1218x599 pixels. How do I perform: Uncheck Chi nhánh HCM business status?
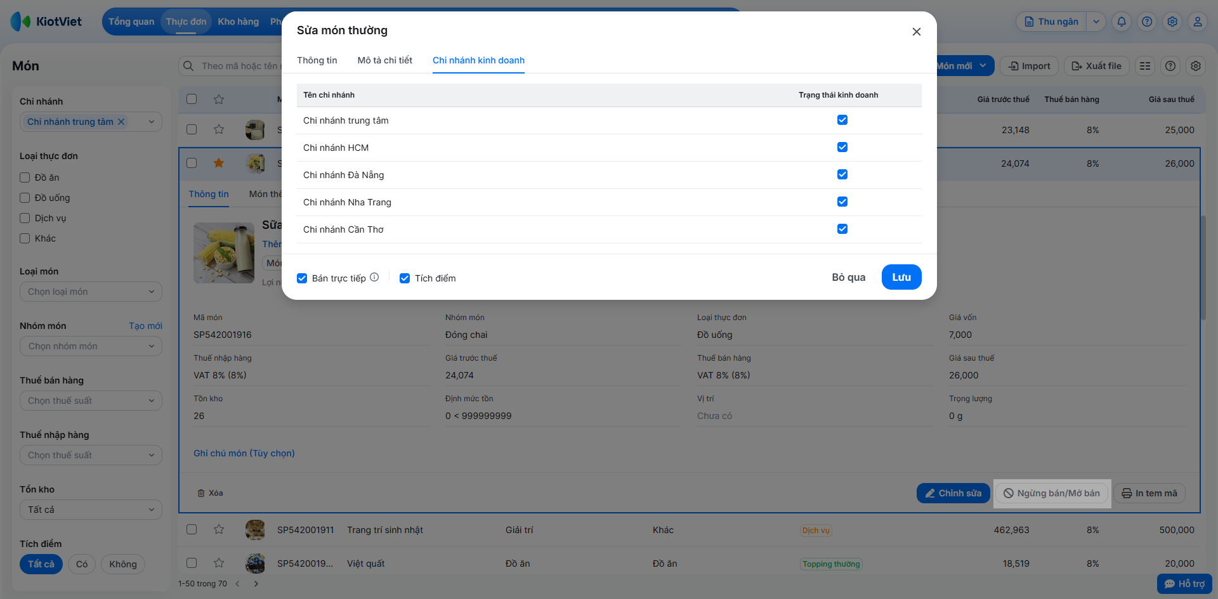[x=842, y=147]
